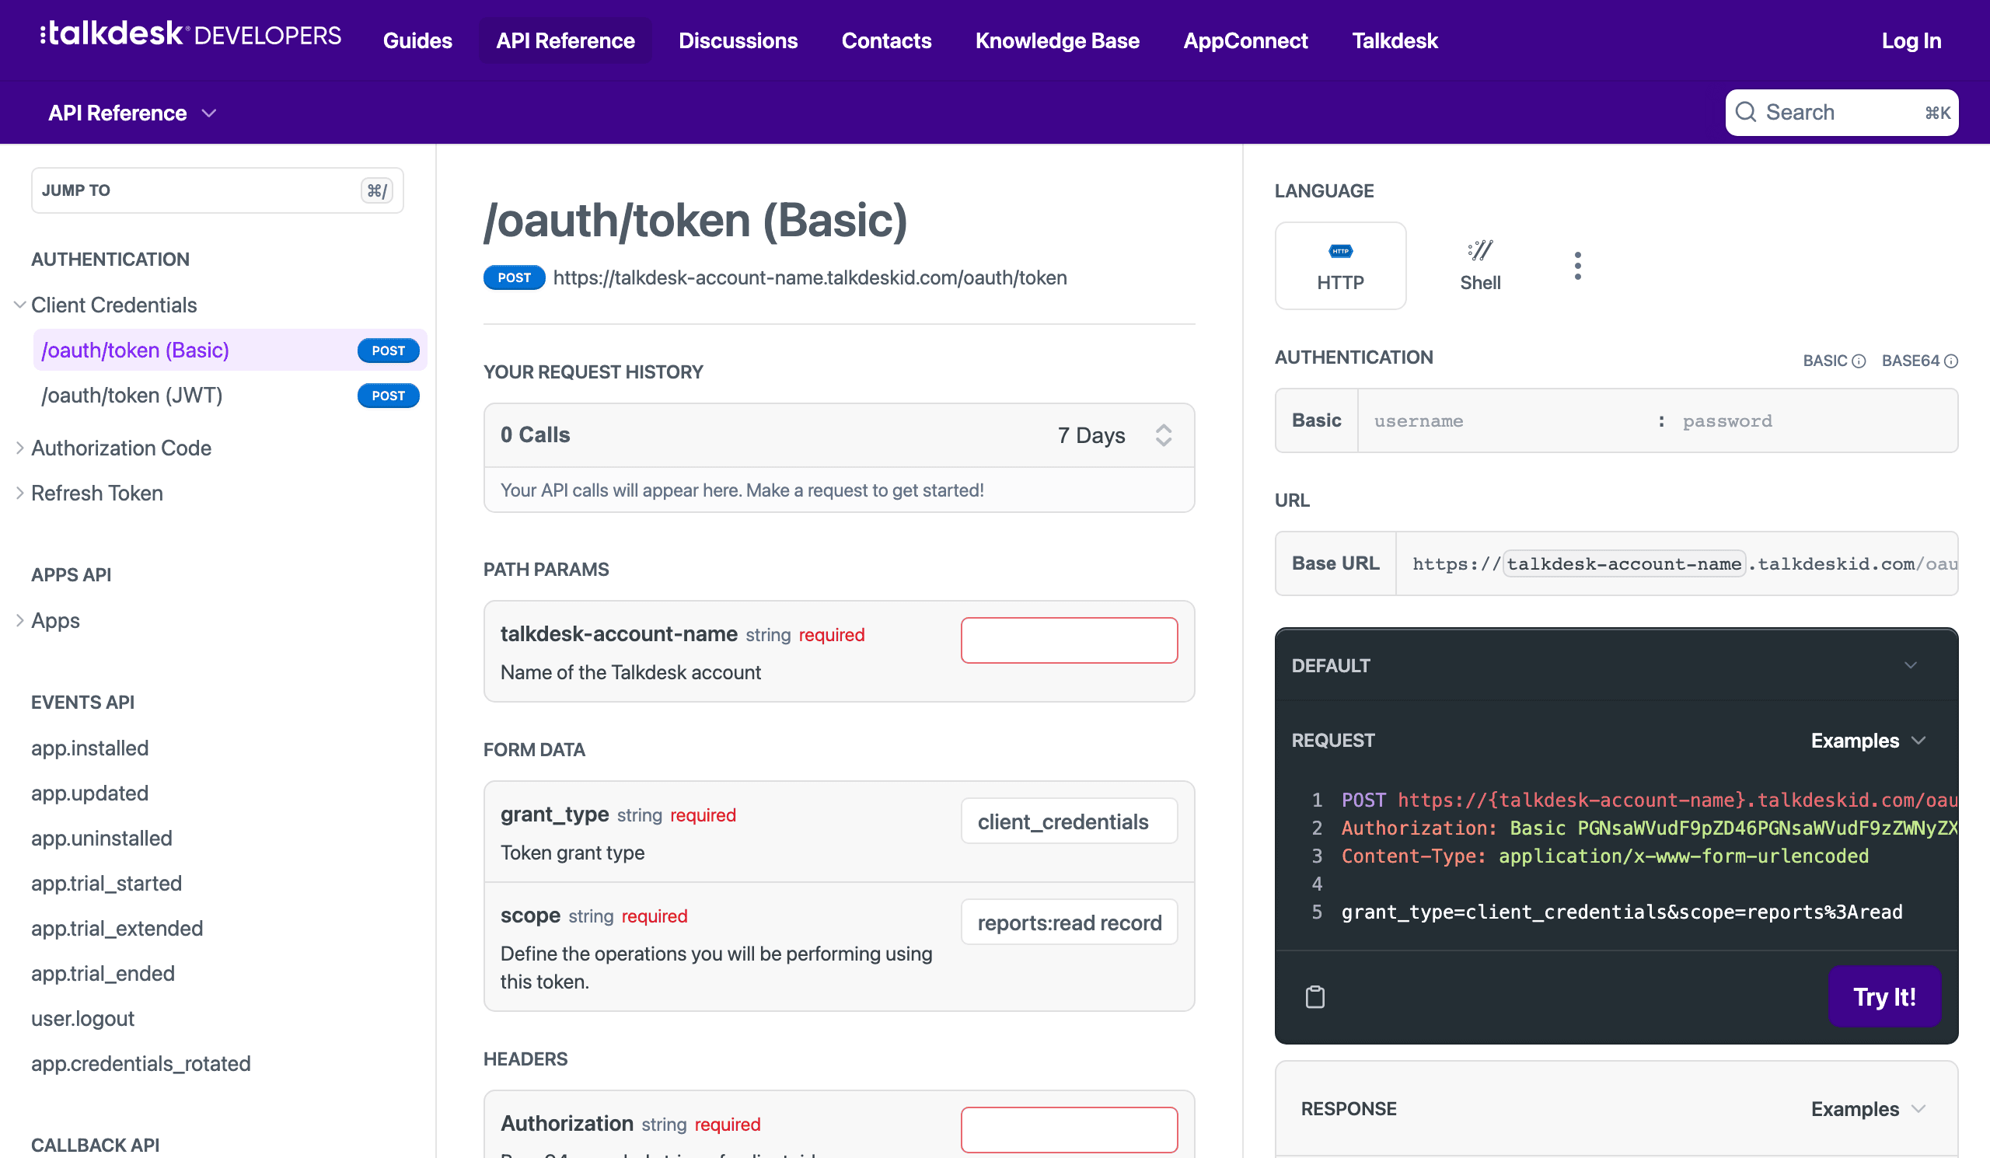Click the talkdesk-account-name input field

[1068, 640]
